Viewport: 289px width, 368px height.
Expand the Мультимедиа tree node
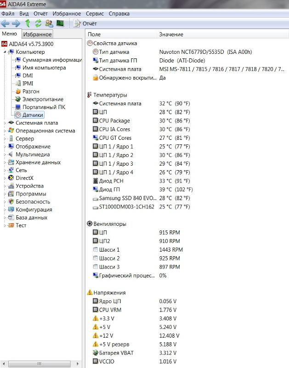[5, 155]
